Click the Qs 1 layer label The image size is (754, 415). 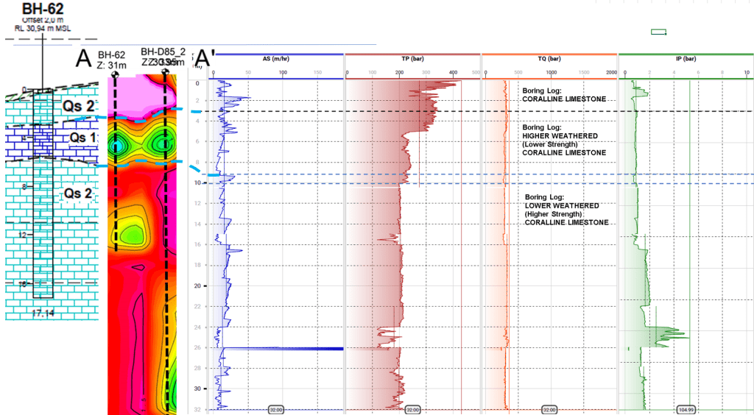point(82,138)
